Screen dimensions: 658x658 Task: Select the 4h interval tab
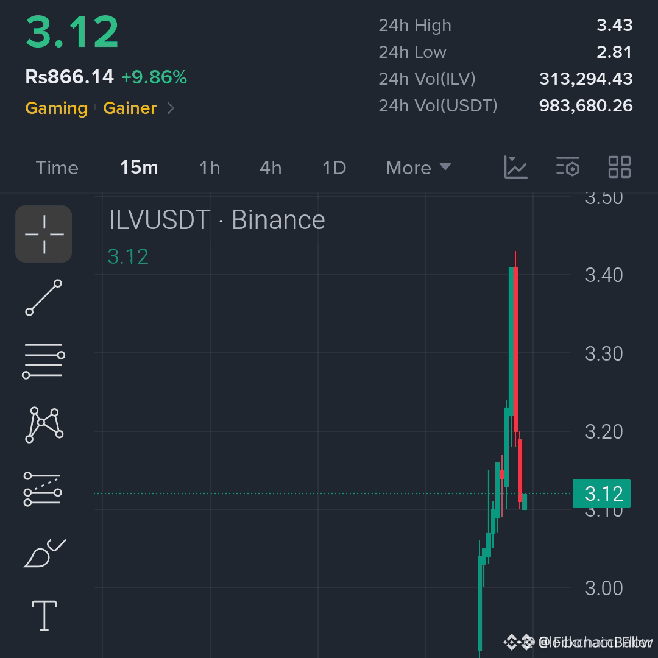click(271, 168)
